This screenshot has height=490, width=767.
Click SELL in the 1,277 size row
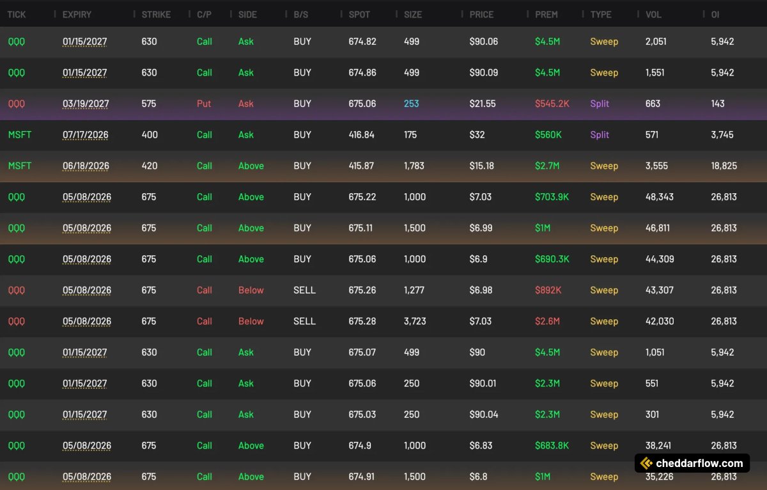pyautogui.click(x=304, y=290)
